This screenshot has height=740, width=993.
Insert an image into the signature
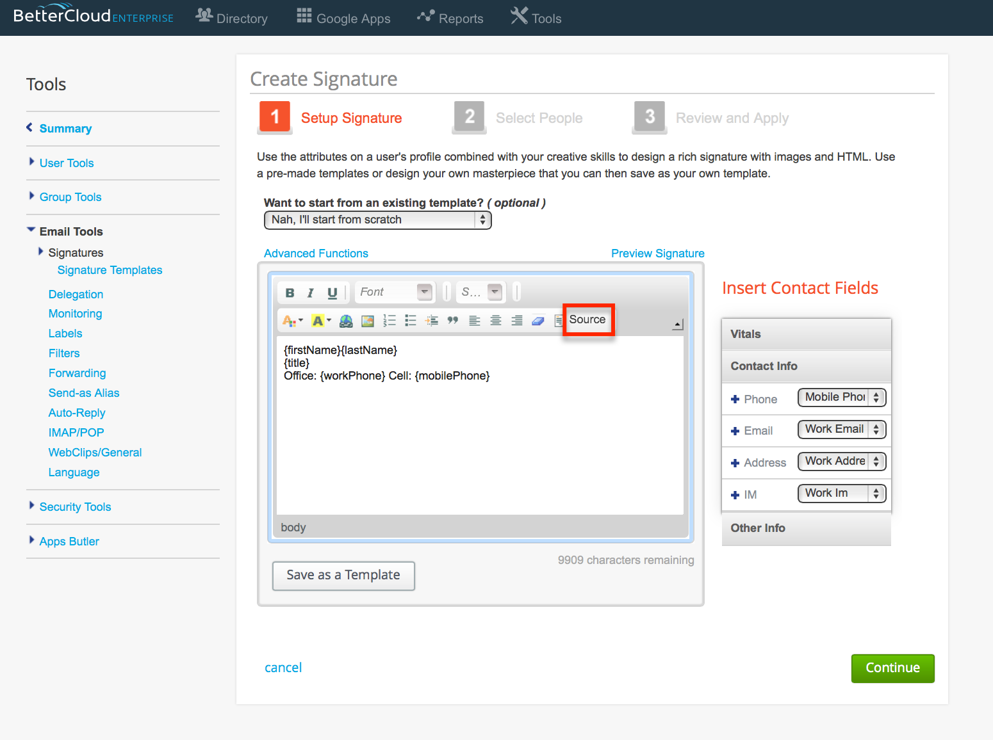pyautogui.click(x=367, y=320)
